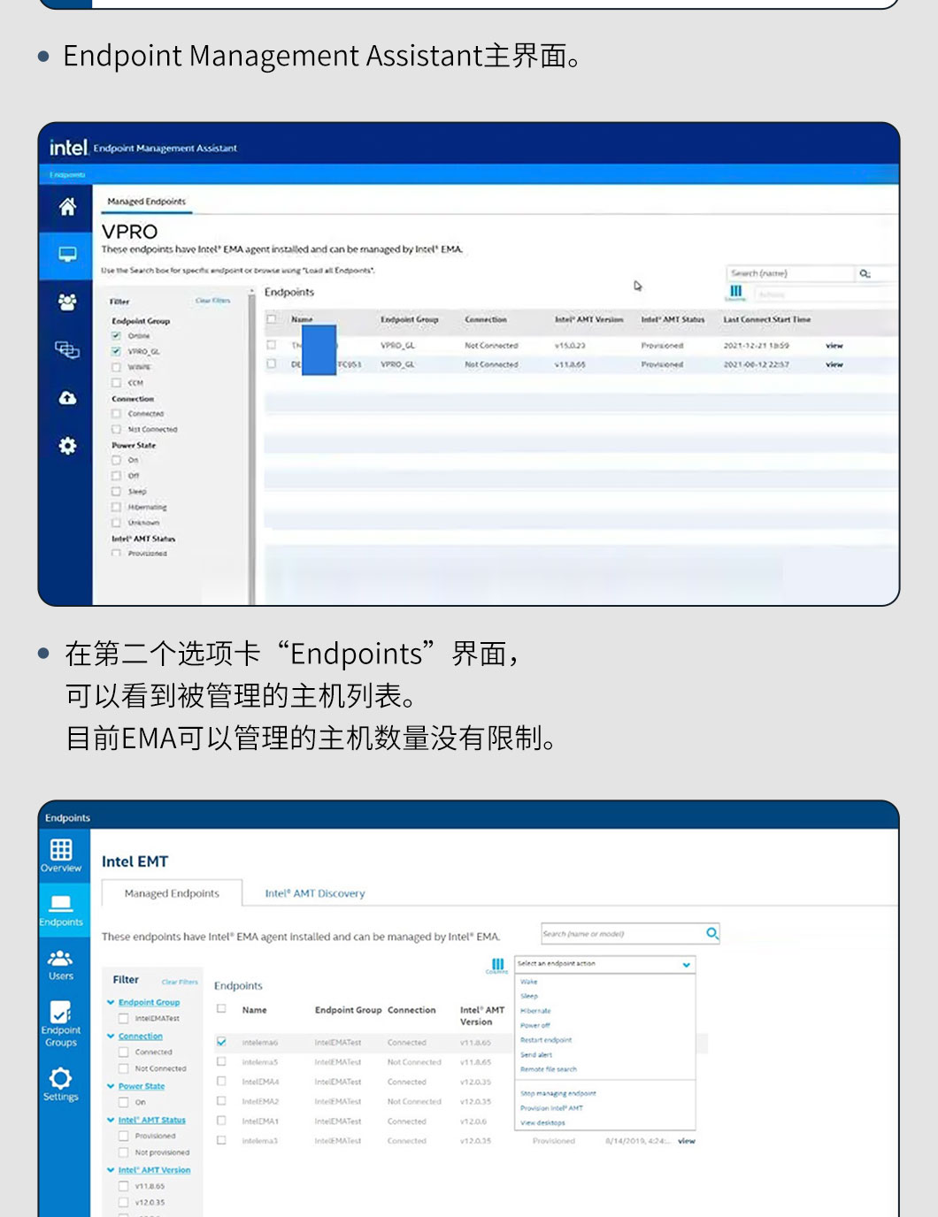The image size is (938, 1217).
Task: Open the gear settings icon in VPRO sidebar
Action: click(x=67, y=446)
